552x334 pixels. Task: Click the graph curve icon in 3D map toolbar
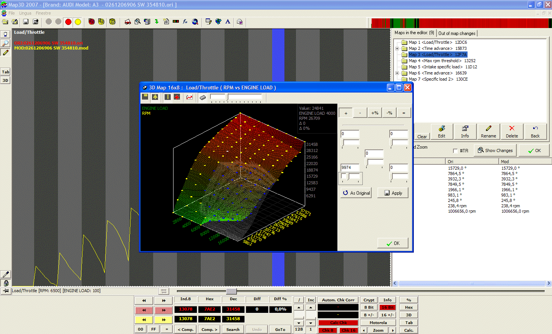(189, 98)
